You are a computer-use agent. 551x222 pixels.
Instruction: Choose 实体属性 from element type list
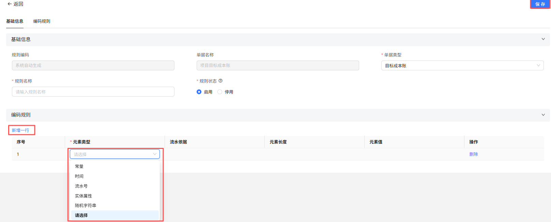pyautogui.click(x=83, y=196)
